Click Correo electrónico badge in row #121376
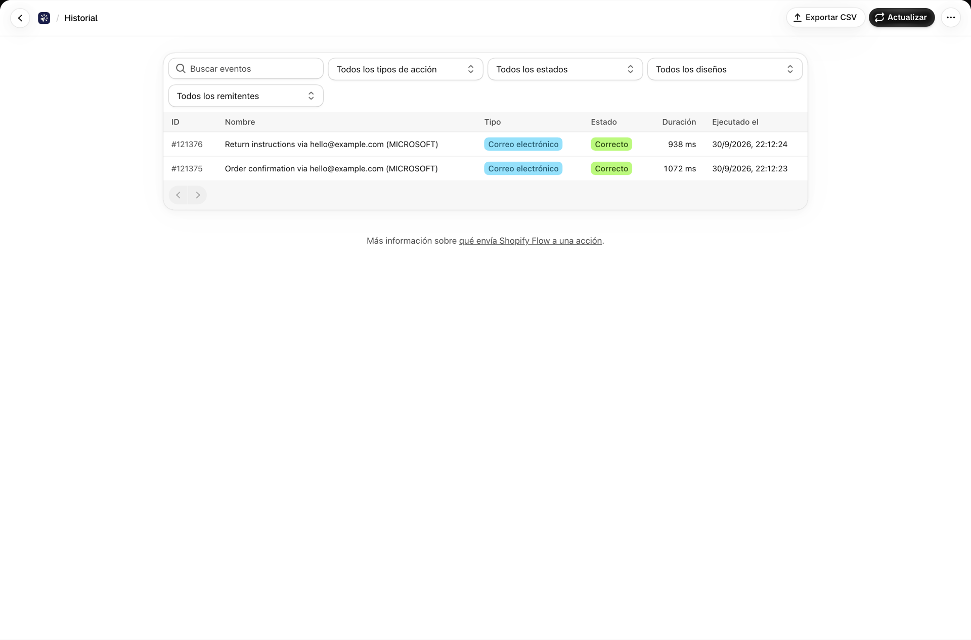This screenshot has width=971, height=640. coord(523,145)
